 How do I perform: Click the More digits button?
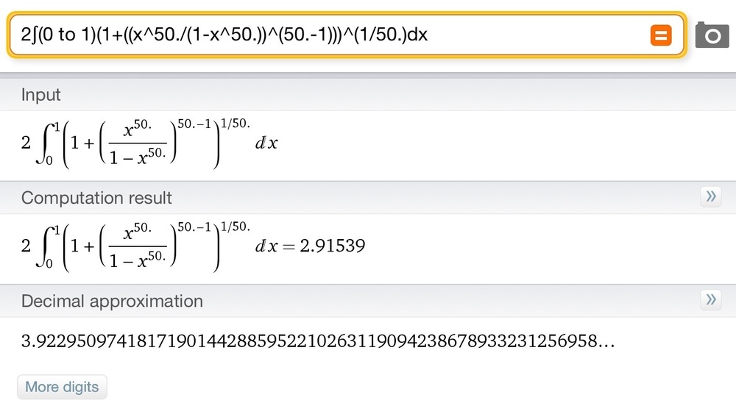tap(63, 387)
